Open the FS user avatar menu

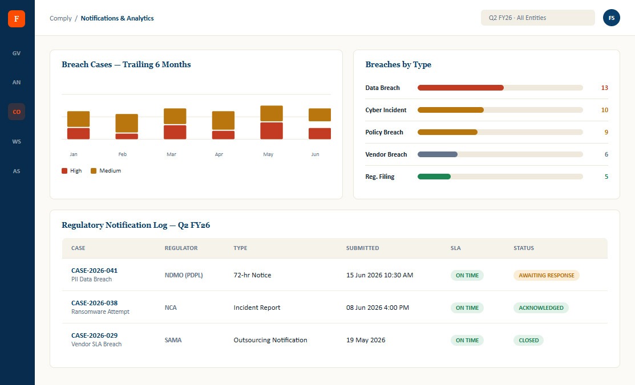612,18
